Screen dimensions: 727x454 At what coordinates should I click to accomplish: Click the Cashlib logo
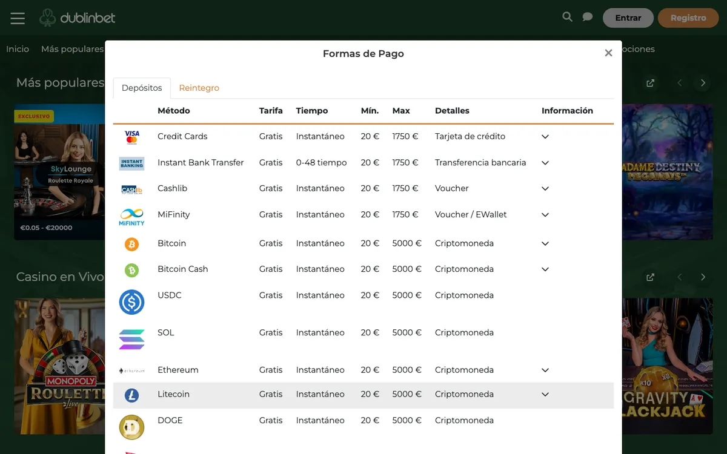coord(131,189)
